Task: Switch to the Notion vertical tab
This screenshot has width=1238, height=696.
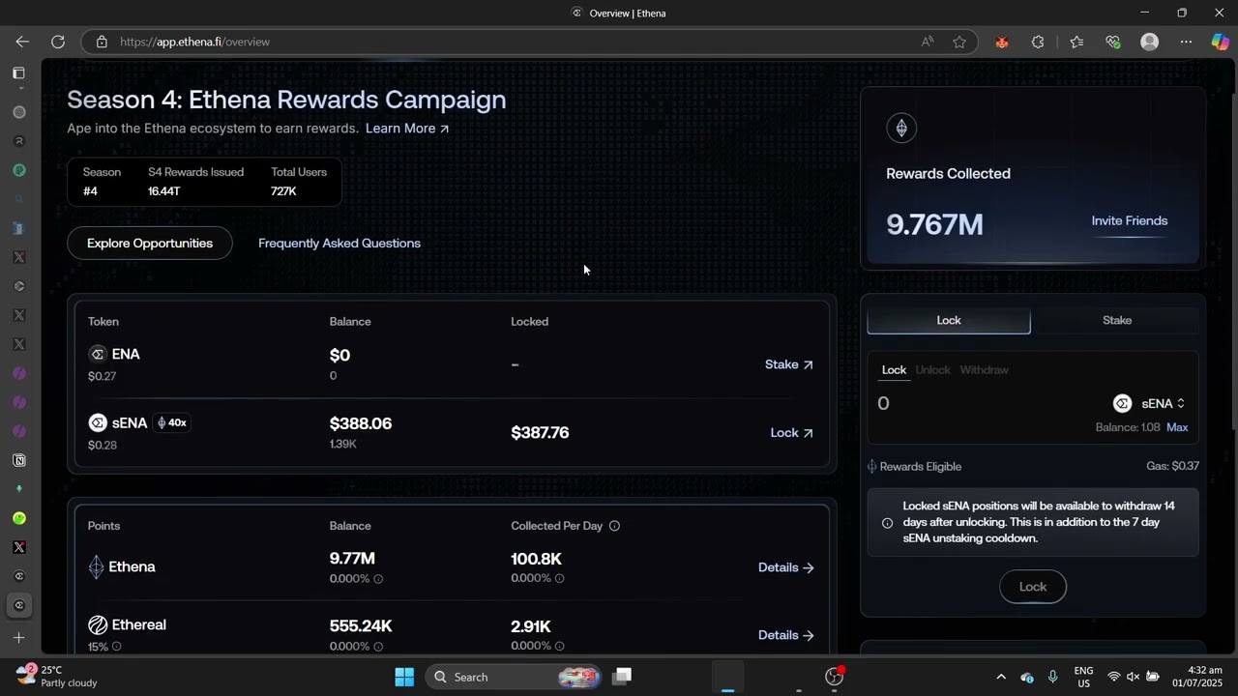Action: pos(18,460)
